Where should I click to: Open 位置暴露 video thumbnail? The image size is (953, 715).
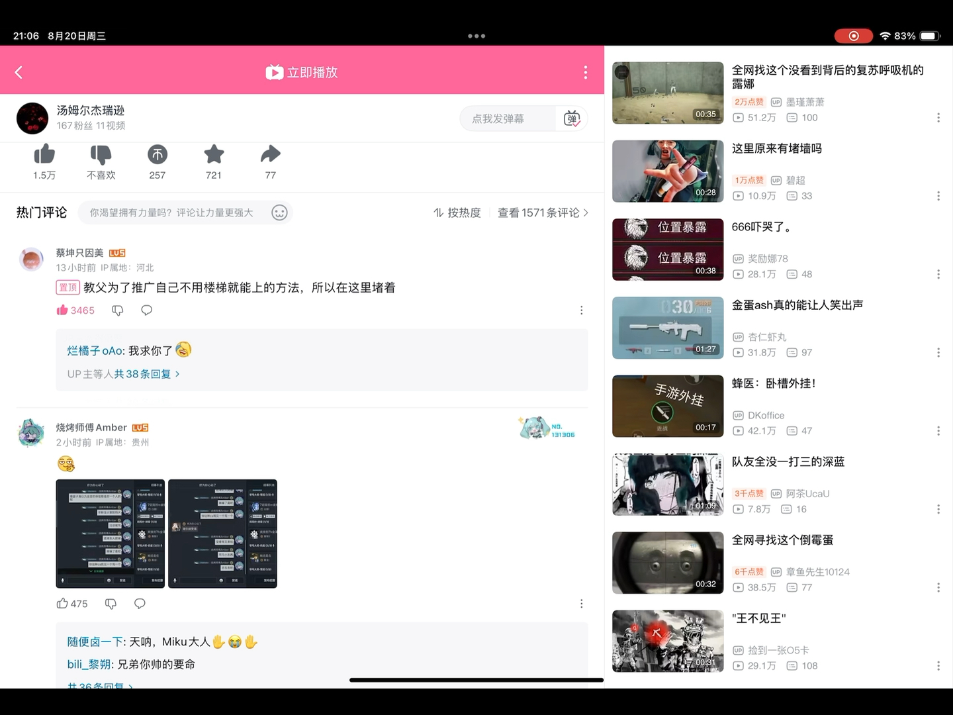click(x=668, y=250)
